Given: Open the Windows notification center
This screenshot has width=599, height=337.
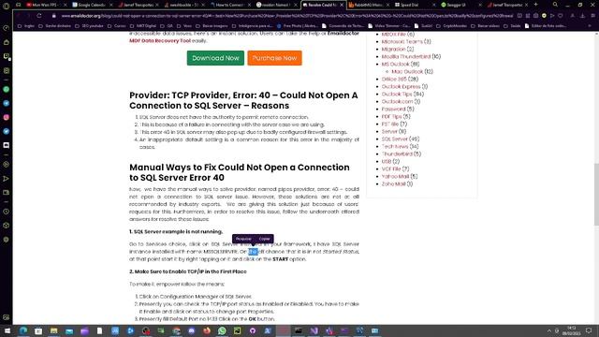Looking at the screenshot, I should point(589,330).
